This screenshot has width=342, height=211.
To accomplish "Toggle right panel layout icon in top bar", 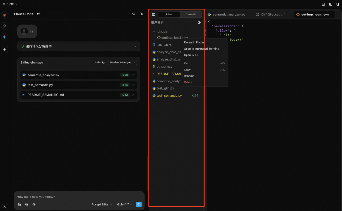I will tap(338, 4).
